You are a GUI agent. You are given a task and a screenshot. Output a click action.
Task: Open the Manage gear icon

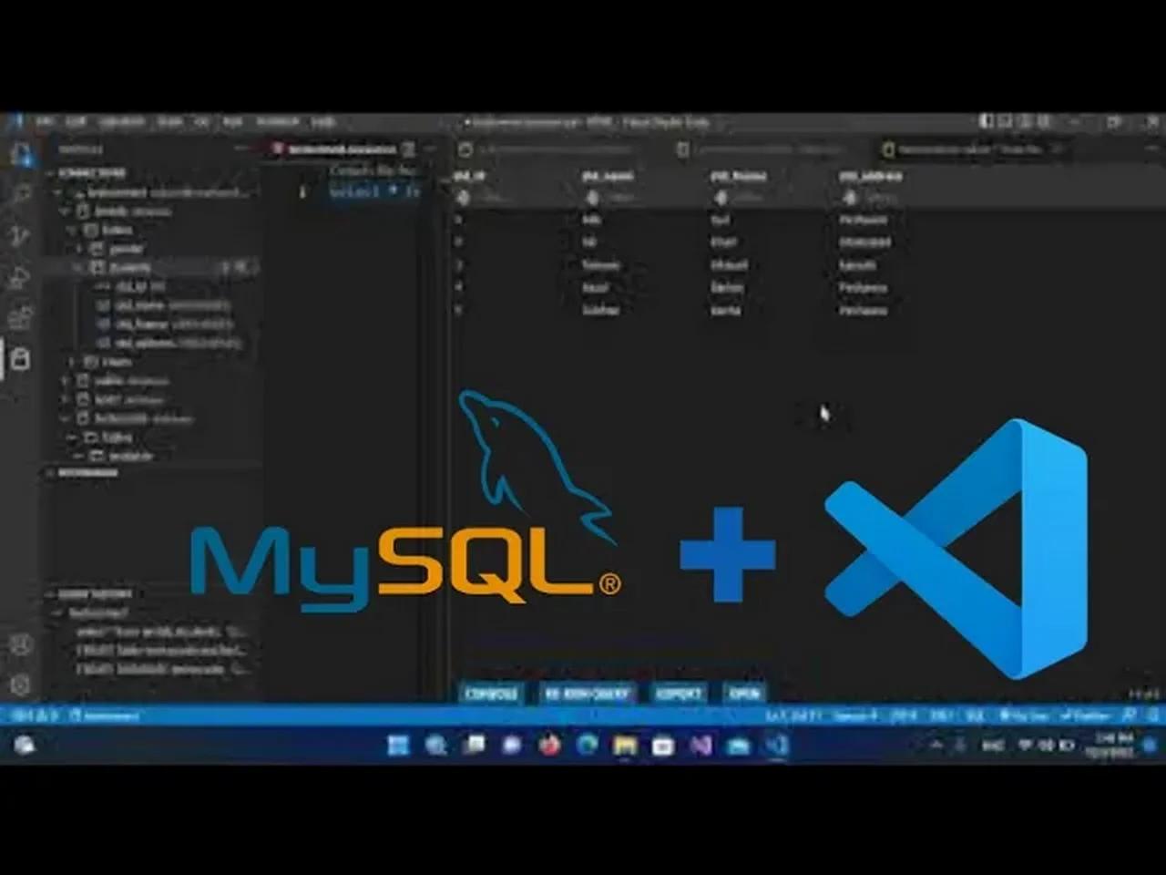(x=21, y=685)
